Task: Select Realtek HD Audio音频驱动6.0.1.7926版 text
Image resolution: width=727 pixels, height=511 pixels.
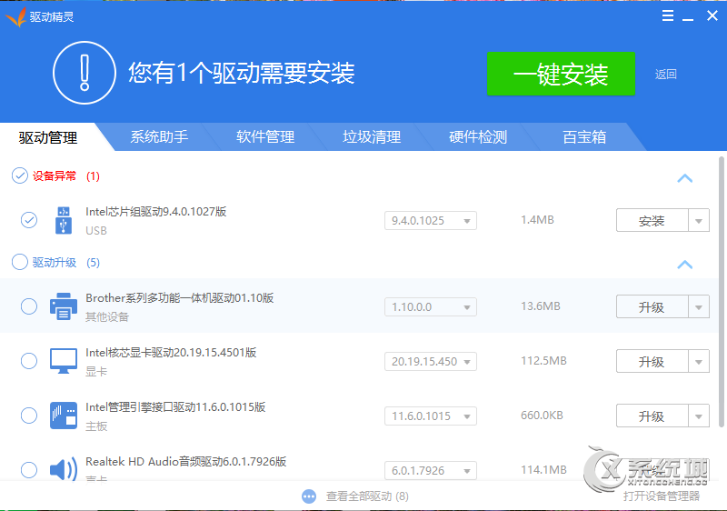Action: point(186,461)
